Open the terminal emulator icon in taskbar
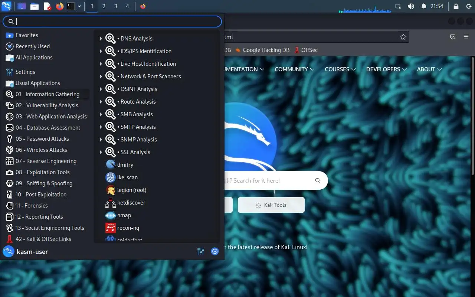Viewport: 475px width, 297px height. pyautogui.click(x=71, y=6)
